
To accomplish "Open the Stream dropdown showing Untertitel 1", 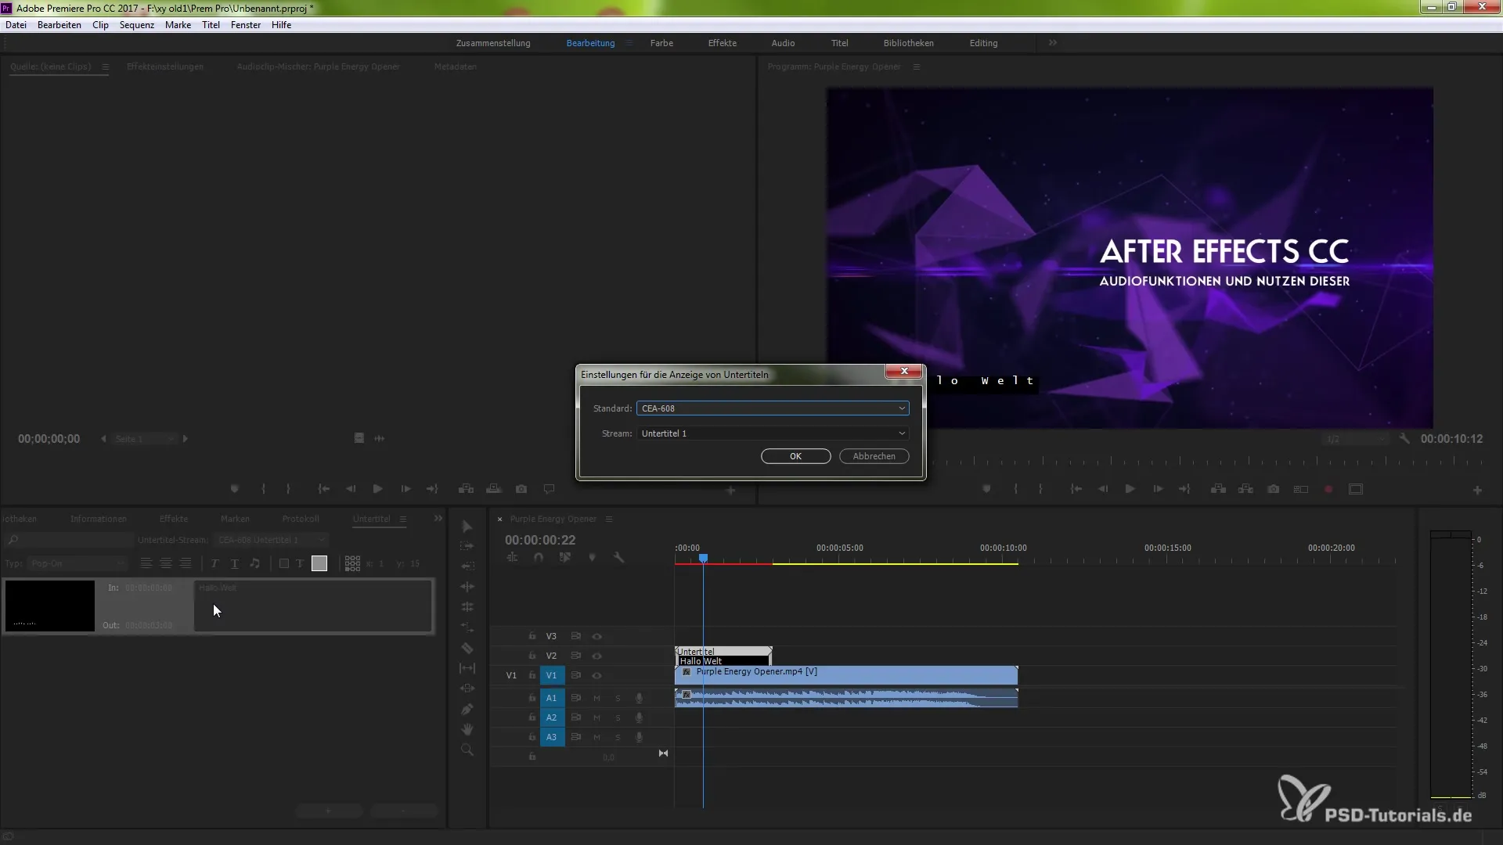I will (773, 433).
